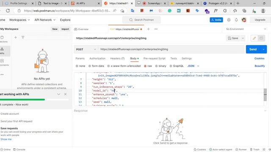Open the user avatar menu

[244, 20]
